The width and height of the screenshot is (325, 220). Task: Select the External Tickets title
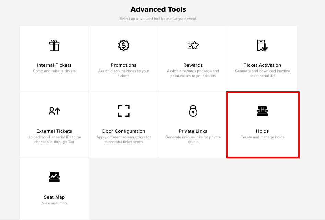point(54,131)
